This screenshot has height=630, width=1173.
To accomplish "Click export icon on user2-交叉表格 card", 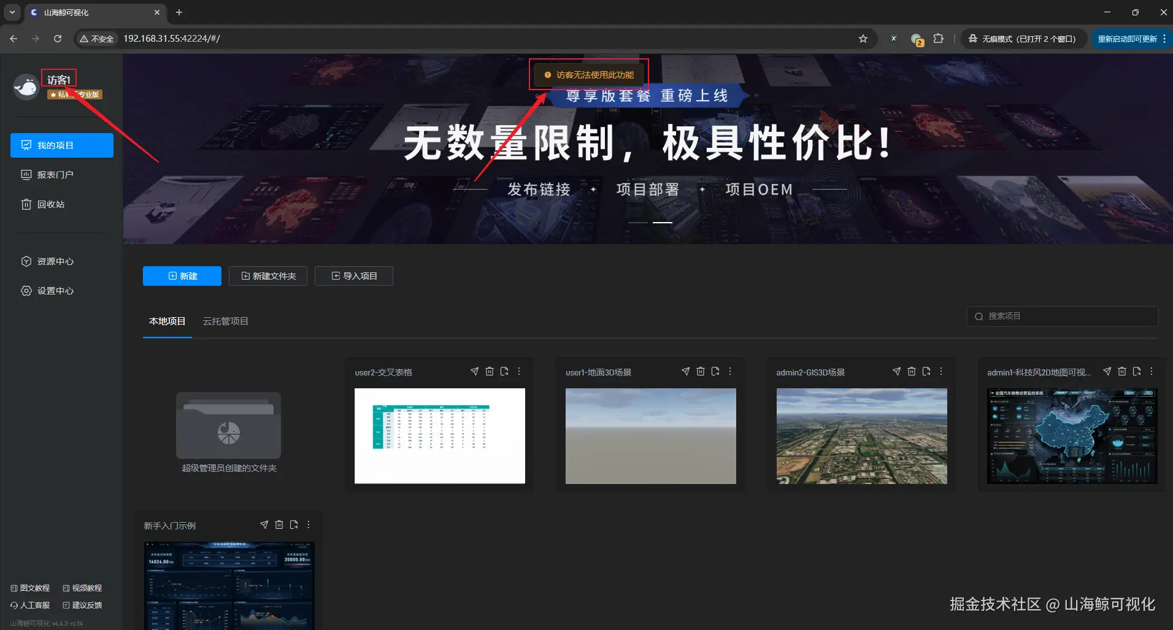I will [504, 371].
